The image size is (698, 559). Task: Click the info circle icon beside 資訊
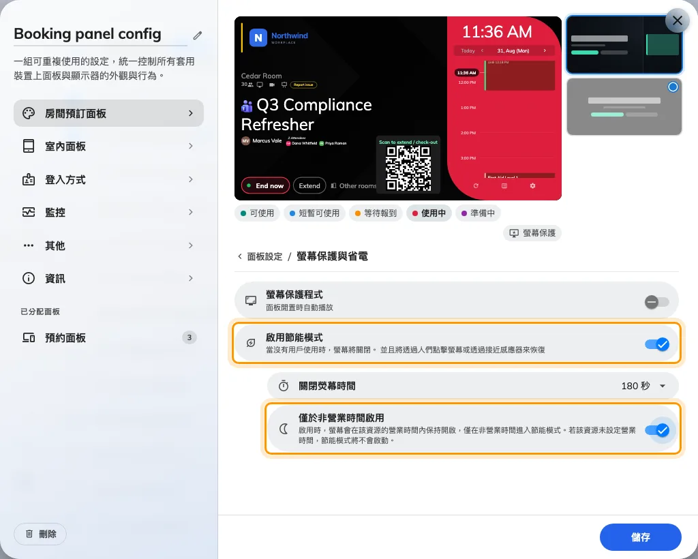click(29, 278)
